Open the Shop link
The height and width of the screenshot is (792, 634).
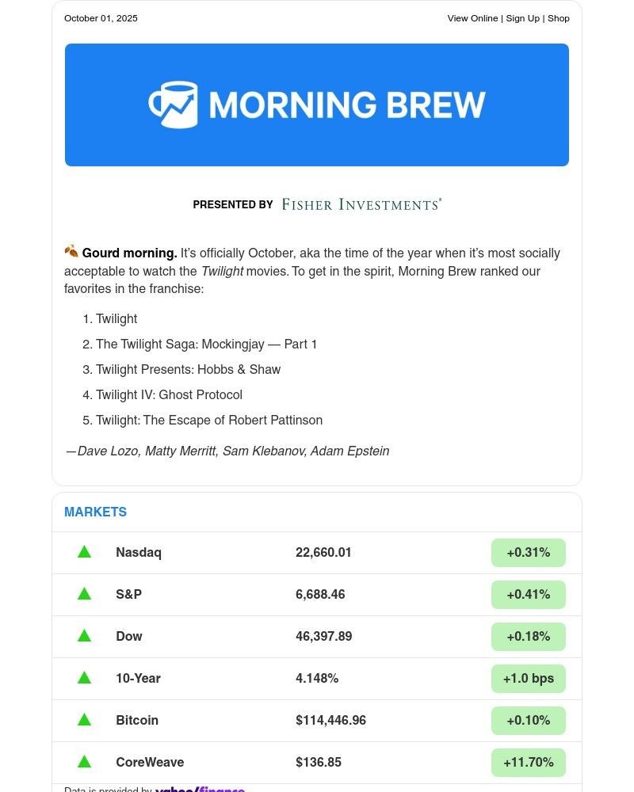[559, 18]
